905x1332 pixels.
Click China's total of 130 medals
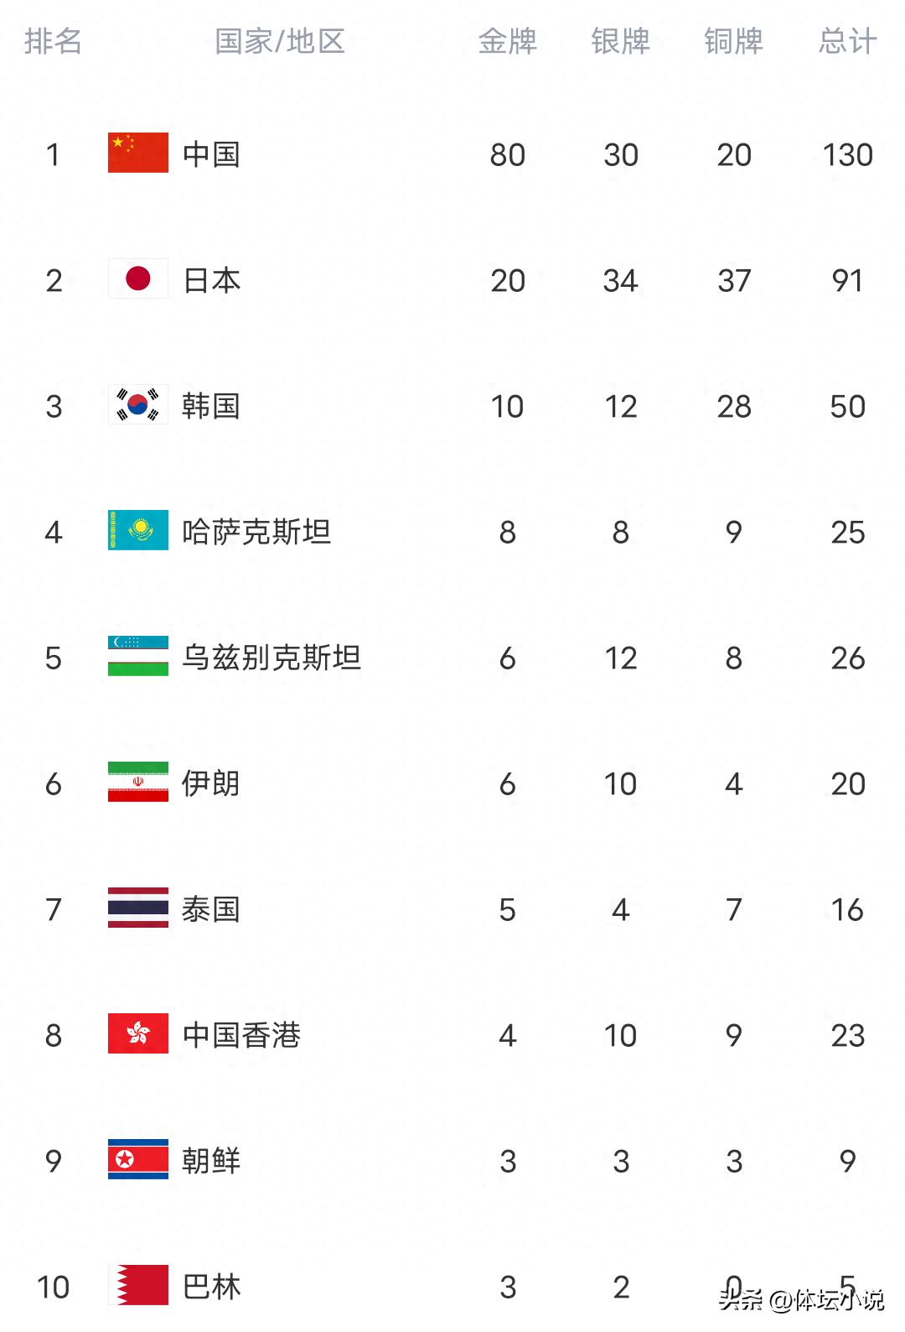pos(848,154)
